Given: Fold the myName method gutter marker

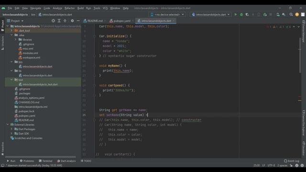Looking at the screenshot, I should 94,66.
